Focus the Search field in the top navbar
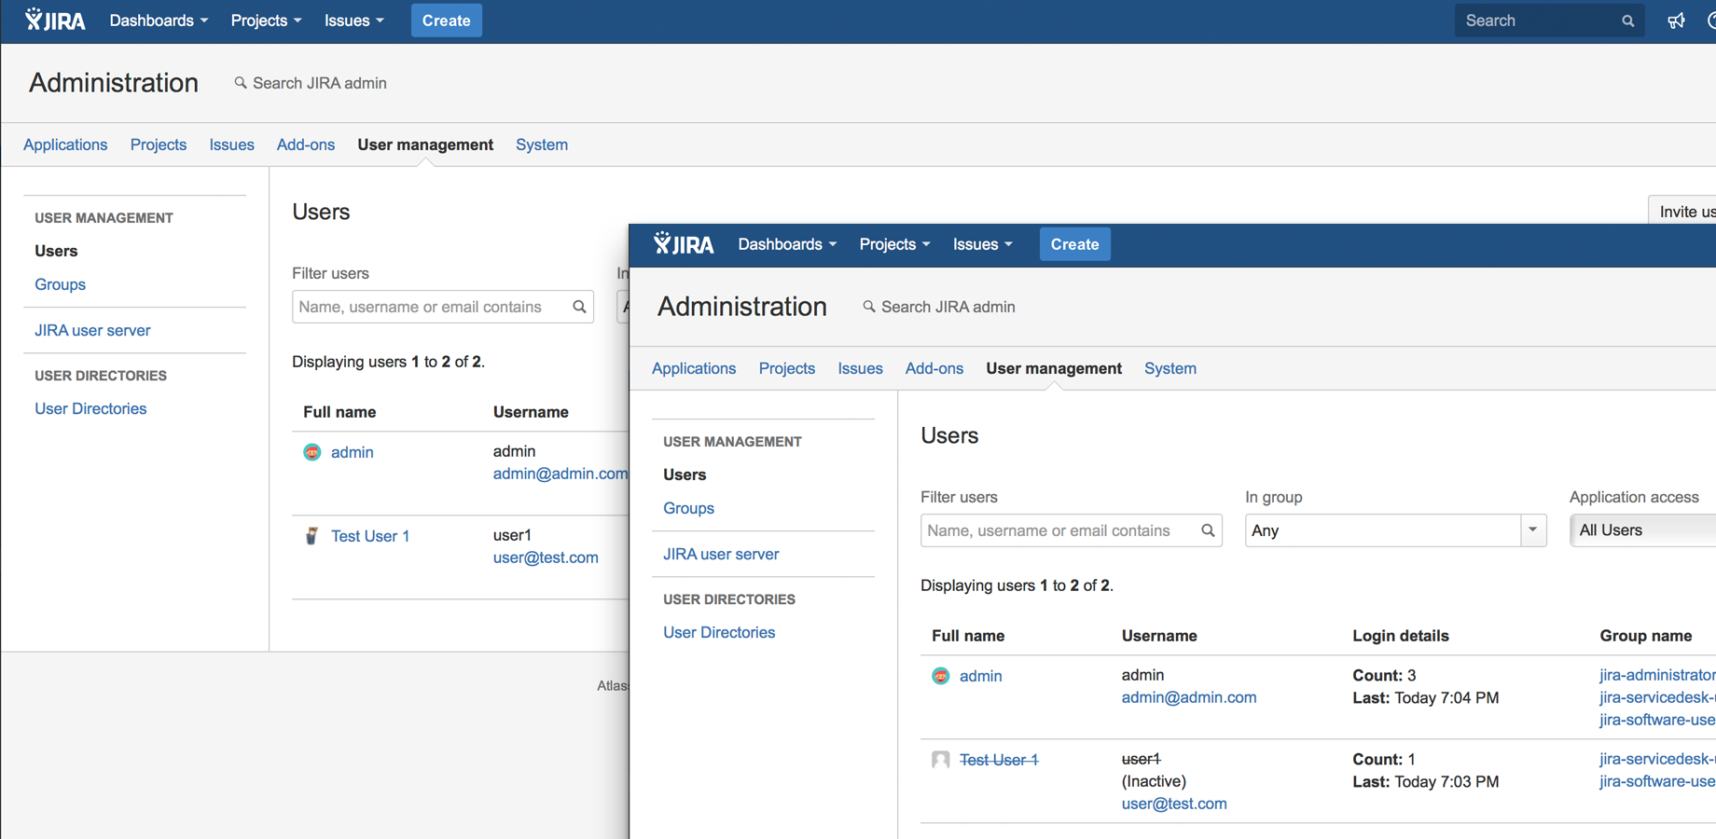The height and width of the screenshot is (839, 1716). click(x=1548, y=21)
